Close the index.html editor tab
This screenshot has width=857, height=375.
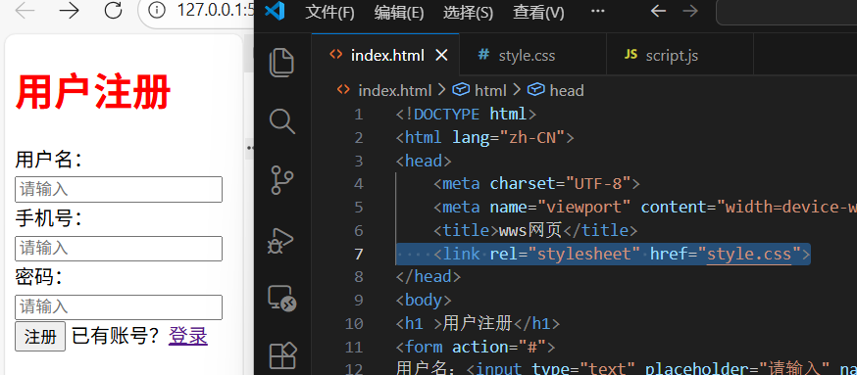click(x=441, y=55)
